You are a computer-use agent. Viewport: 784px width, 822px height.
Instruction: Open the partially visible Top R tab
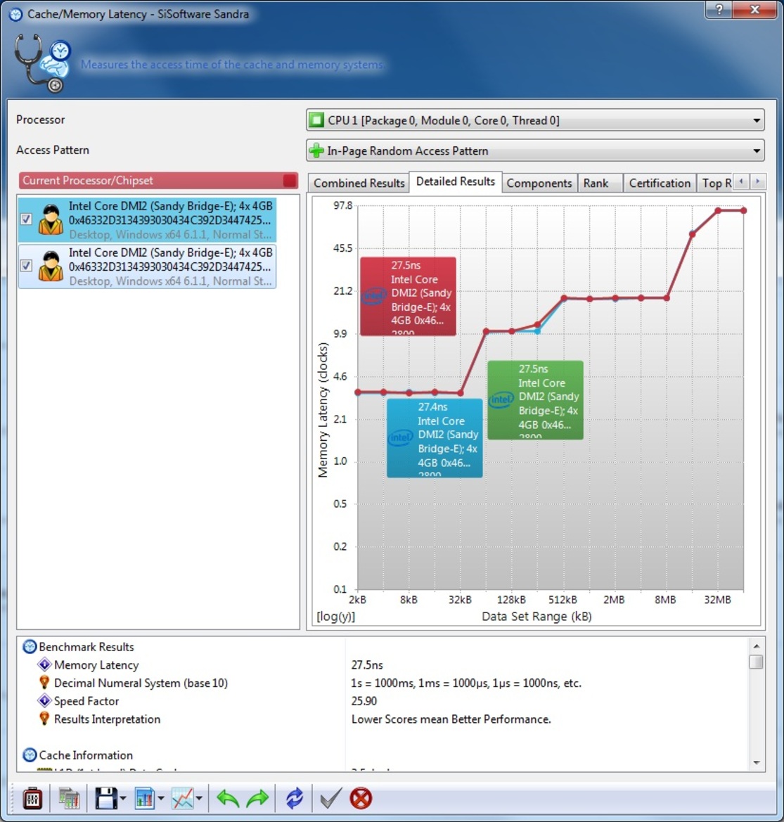(x=715, y=183)
